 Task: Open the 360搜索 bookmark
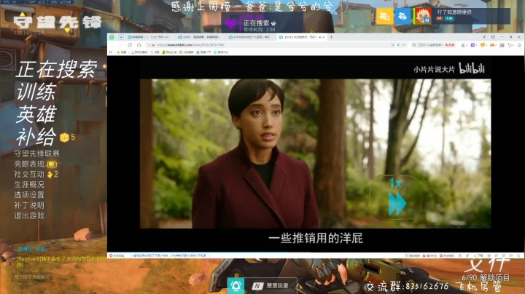click(x=186, y=52)
